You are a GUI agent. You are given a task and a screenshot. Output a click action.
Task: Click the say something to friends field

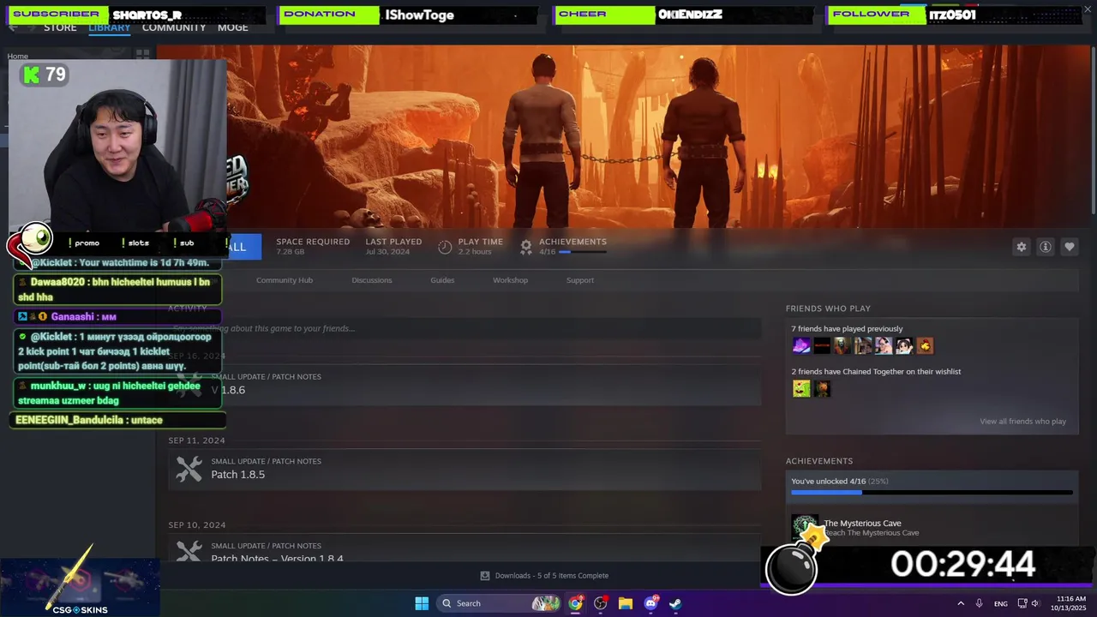[x=465, y=328]
